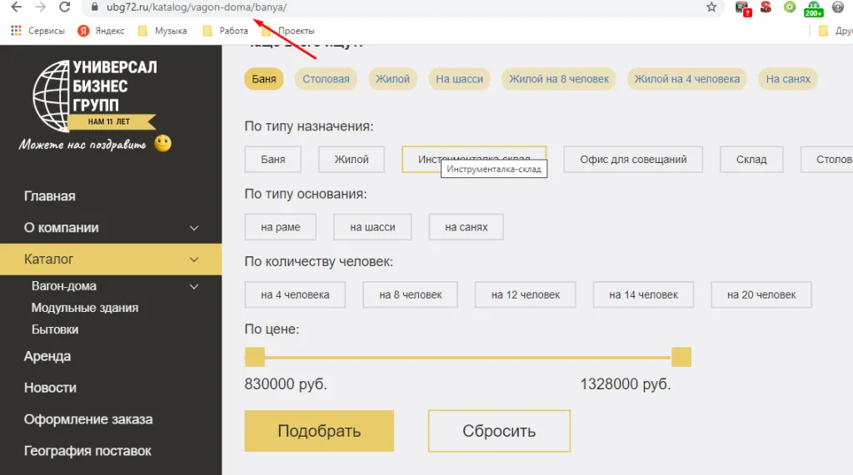The image size is (853, 475).
Task: Click the green 200+ extension icon
Action: point(813,8)
